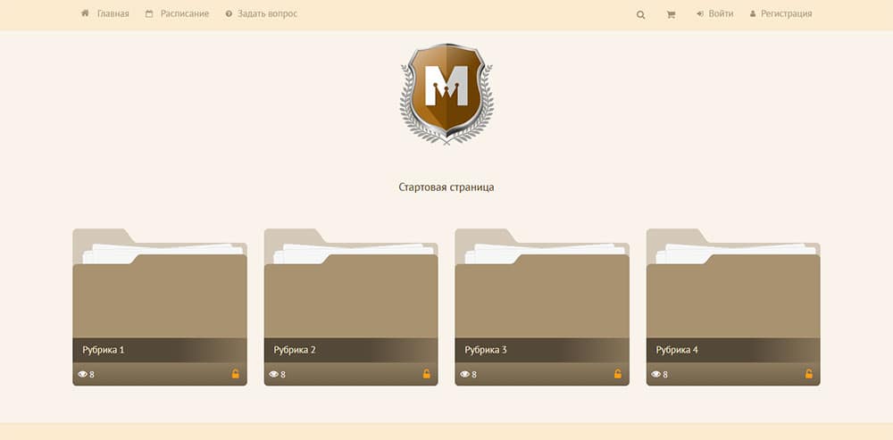Screen dimensions: 893x440
Task: Click the unlocked padlock on Рубрика 1
Action: click(236, 374)
